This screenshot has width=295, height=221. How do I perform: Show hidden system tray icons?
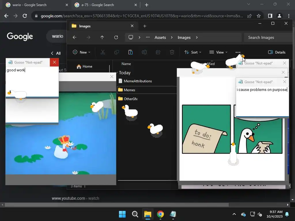234,214
